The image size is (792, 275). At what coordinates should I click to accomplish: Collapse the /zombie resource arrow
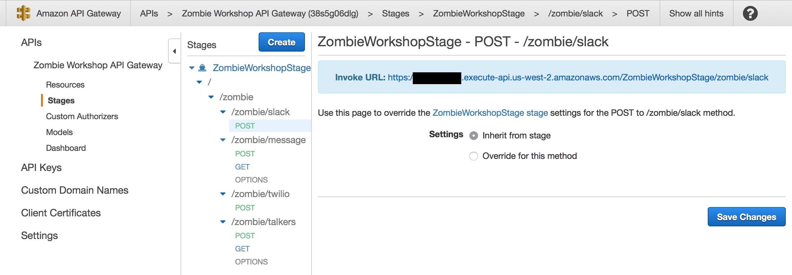coord(211,97)
